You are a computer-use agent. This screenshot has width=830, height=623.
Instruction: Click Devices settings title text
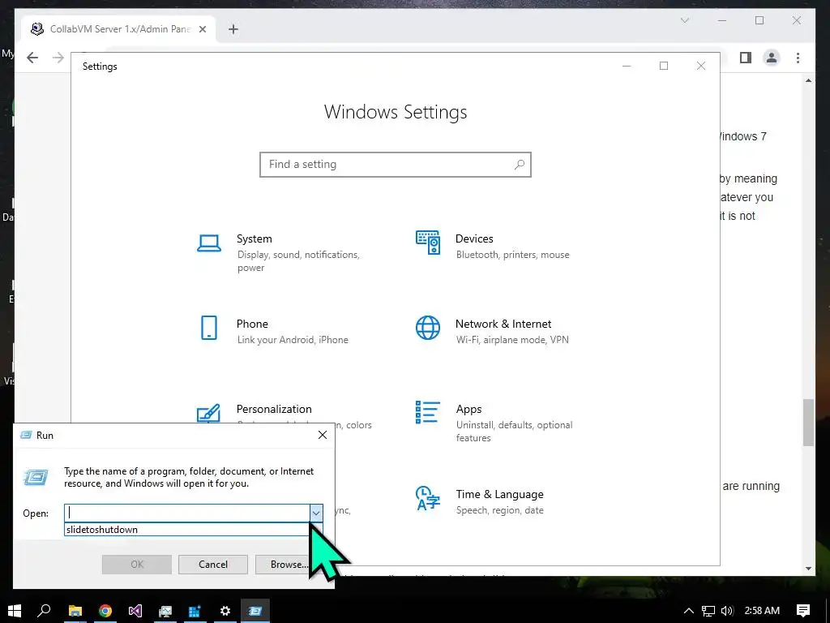474,239
